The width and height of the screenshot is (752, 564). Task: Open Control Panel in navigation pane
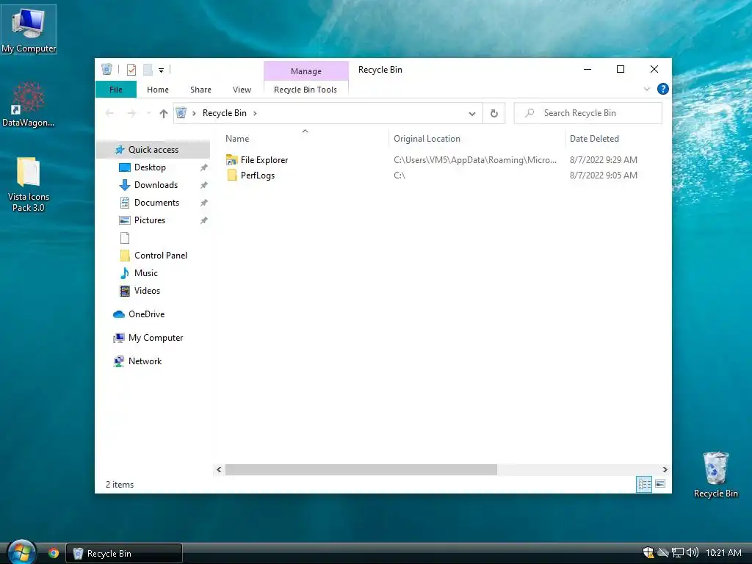coord(161,256)
